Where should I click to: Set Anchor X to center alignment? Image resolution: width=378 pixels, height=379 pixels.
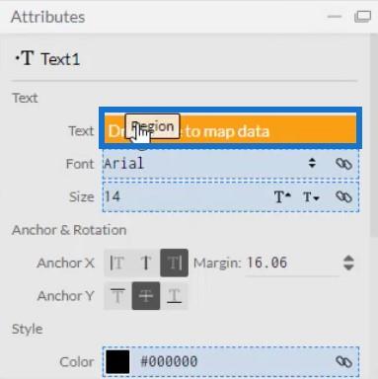(x=146, y=263)
